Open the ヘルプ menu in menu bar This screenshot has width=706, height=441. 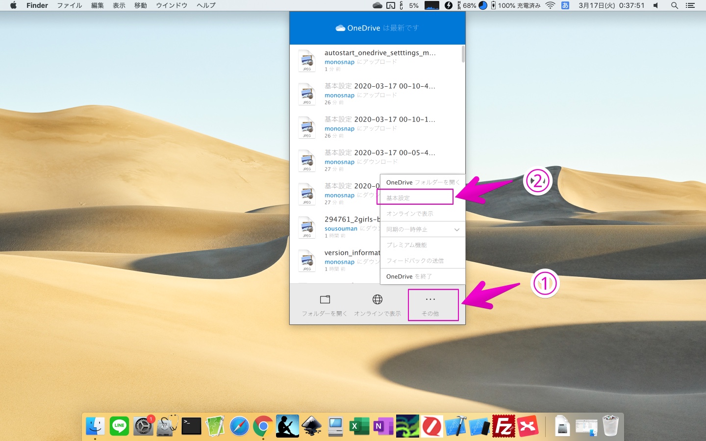pos(206,5)
